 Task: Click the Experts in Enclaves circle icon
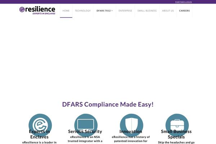click(x=40, y=125)
